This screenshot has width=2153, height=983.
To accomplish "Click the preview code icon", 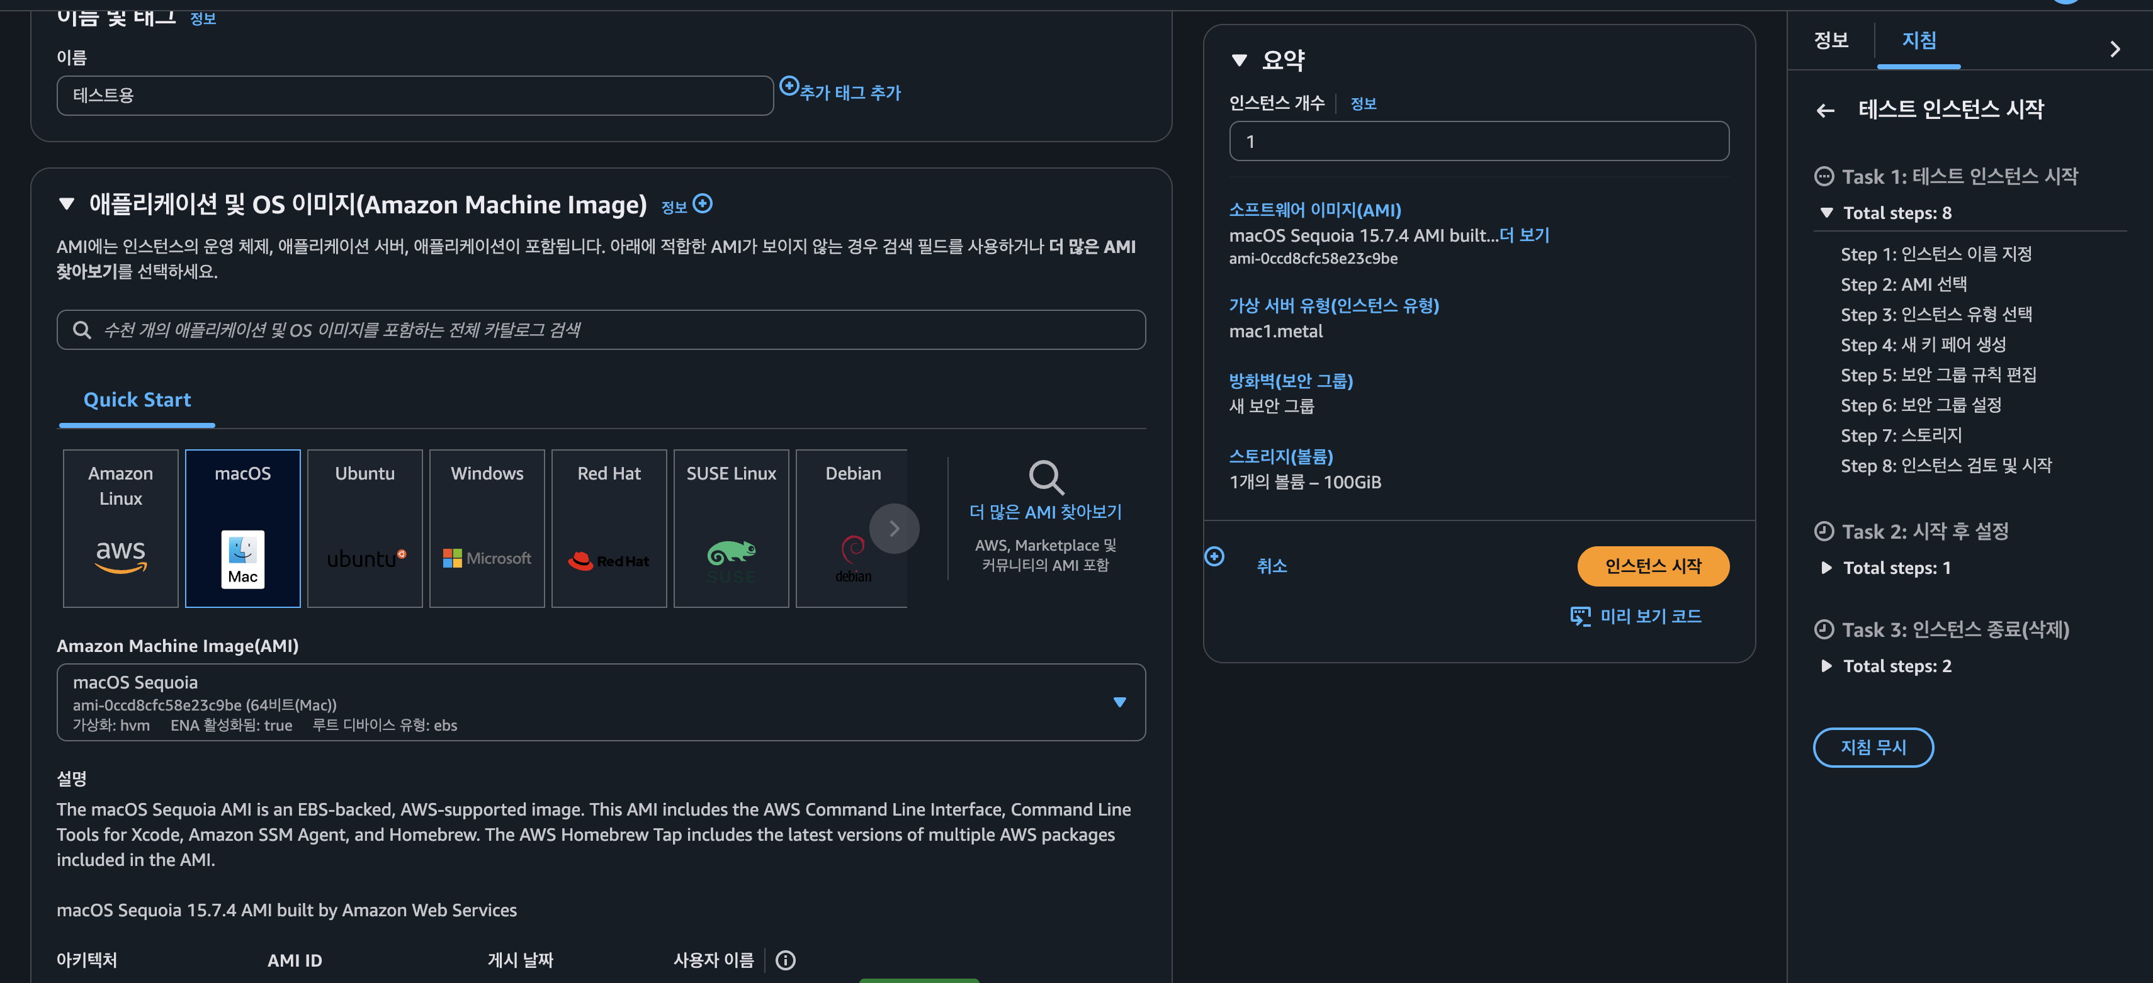I will pos(1581,616).
